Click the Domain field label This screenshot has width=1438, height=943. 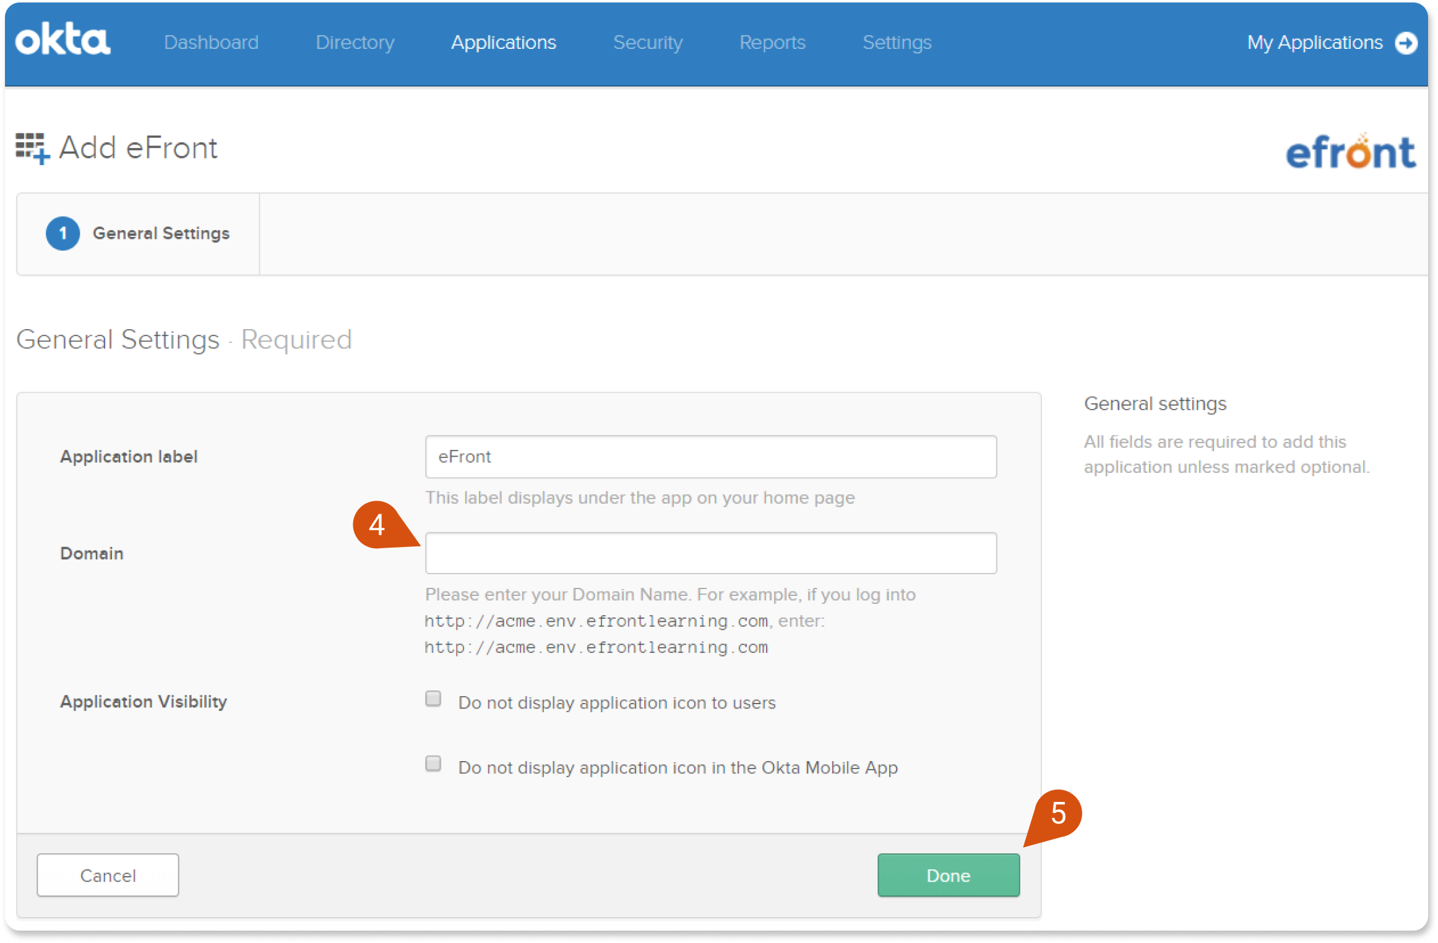pos(92,553)
